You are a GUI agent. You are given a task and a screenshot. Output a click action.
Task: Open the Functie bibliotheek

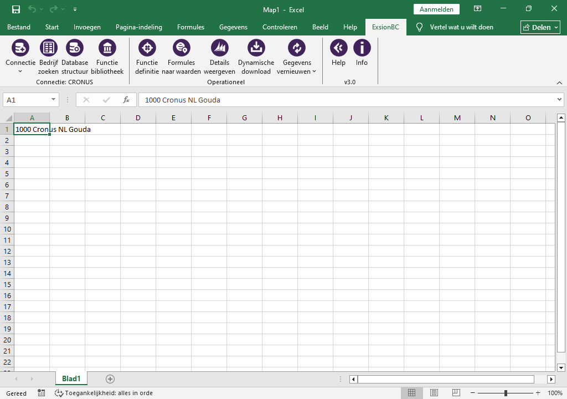click(107, 48)
